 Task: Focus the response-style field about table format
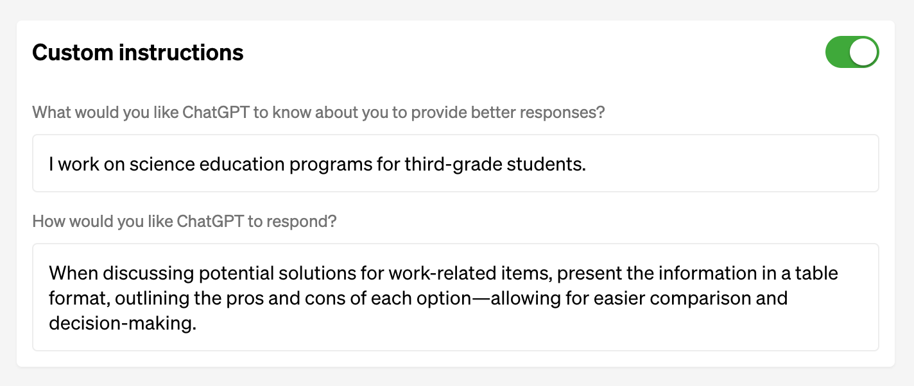click(x=455, y=297)
